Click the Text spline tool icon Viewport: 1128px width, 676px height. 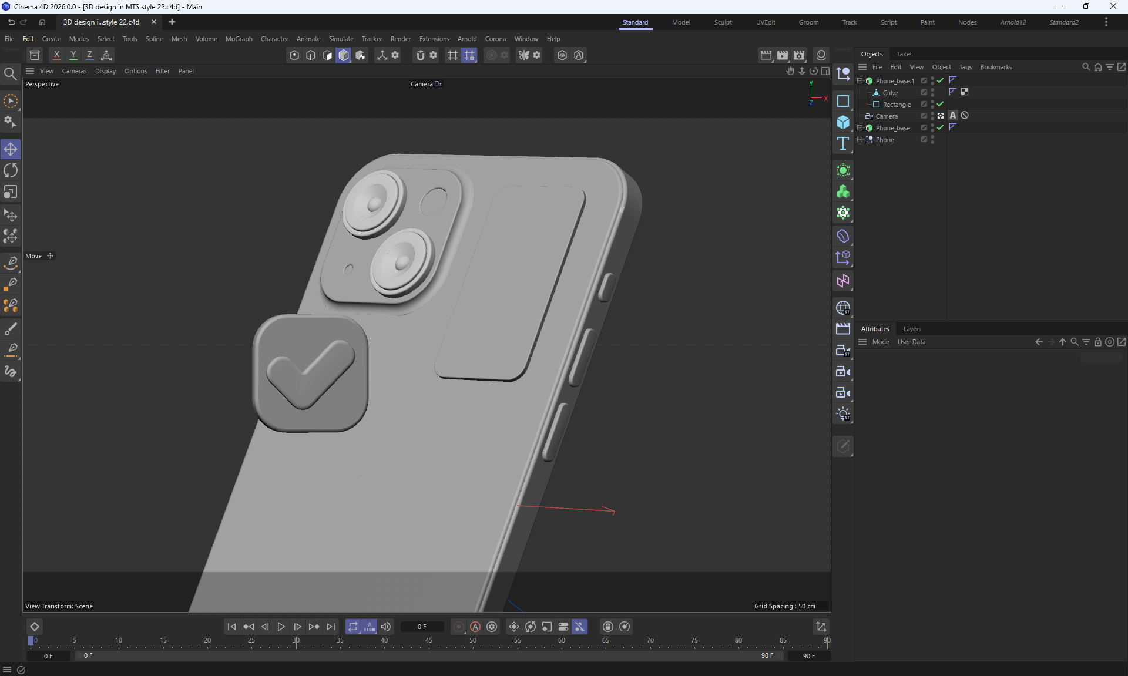point(843,143)
